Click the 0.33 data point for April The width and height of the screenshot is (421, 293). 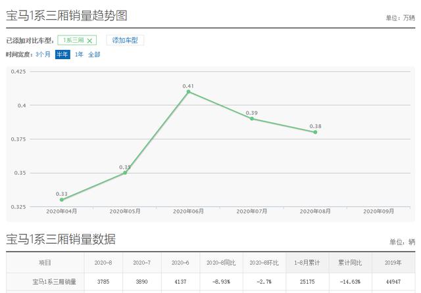[62, 200]
